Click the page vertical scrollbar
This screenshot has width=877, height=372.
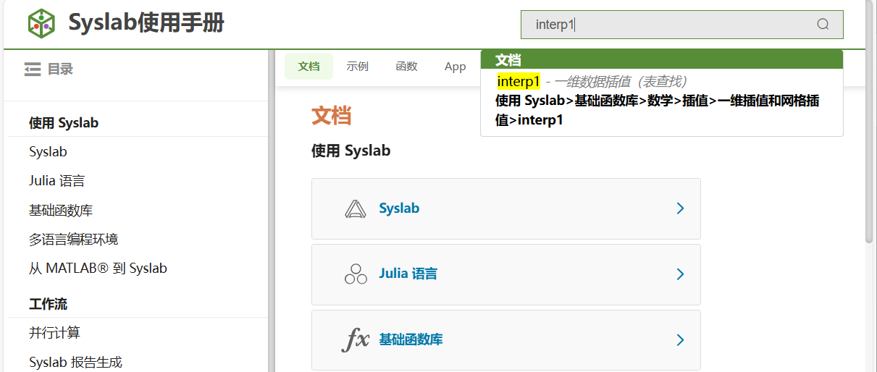(x=870, y=145)
